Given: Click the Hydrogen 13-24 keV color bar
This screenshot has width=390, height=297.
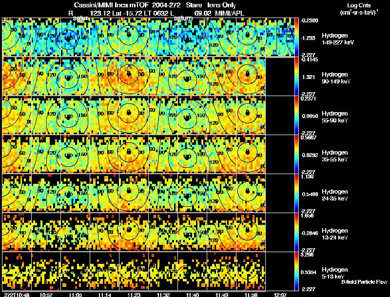Looking at the screenshot, I should (296, 233).
